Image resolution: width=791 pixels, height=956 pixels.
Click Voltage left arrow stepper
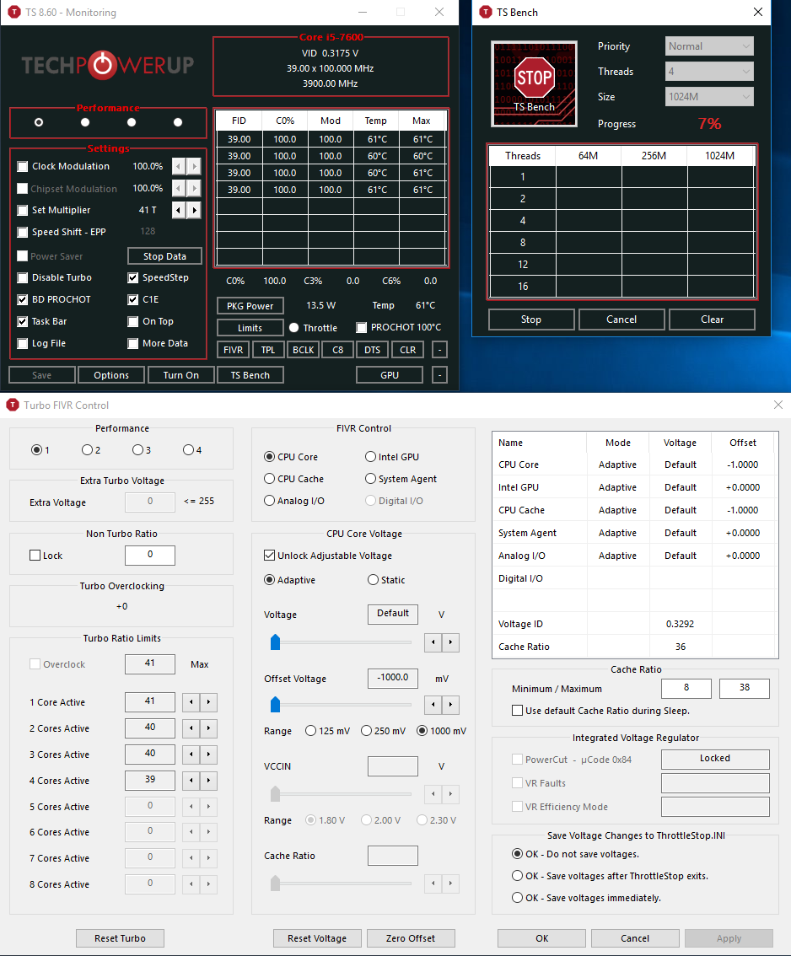433,642
